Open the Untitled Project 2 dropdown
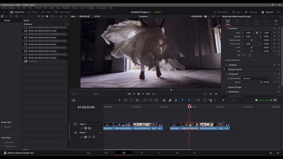The image size is (283, 159). tap(141, 12)
